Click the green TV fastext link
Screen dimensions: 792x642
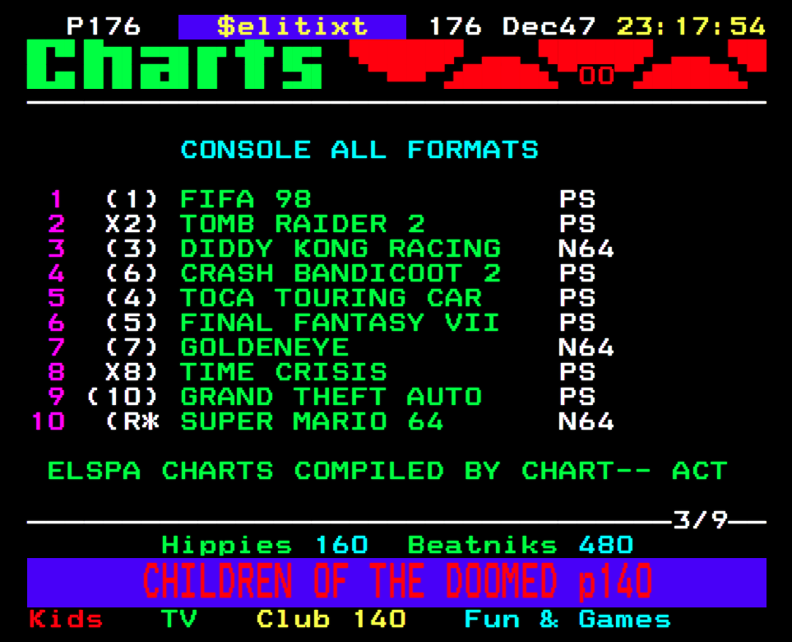coord(179,619)
